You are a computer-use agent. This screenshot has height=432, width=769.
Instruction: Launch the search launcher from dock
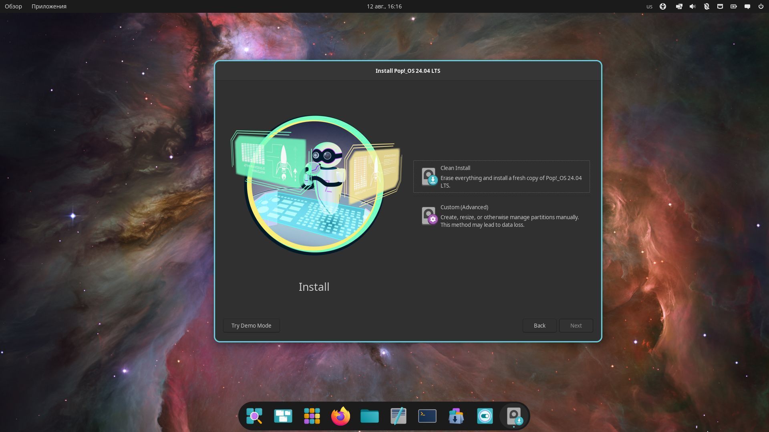tap(254, 416)
